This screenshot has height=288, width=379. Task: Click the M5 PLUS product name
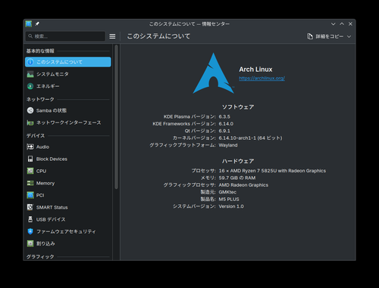(229, 199)
